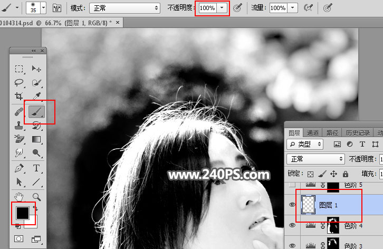Open brush tool preset picker arrow

tap(17, 8)
